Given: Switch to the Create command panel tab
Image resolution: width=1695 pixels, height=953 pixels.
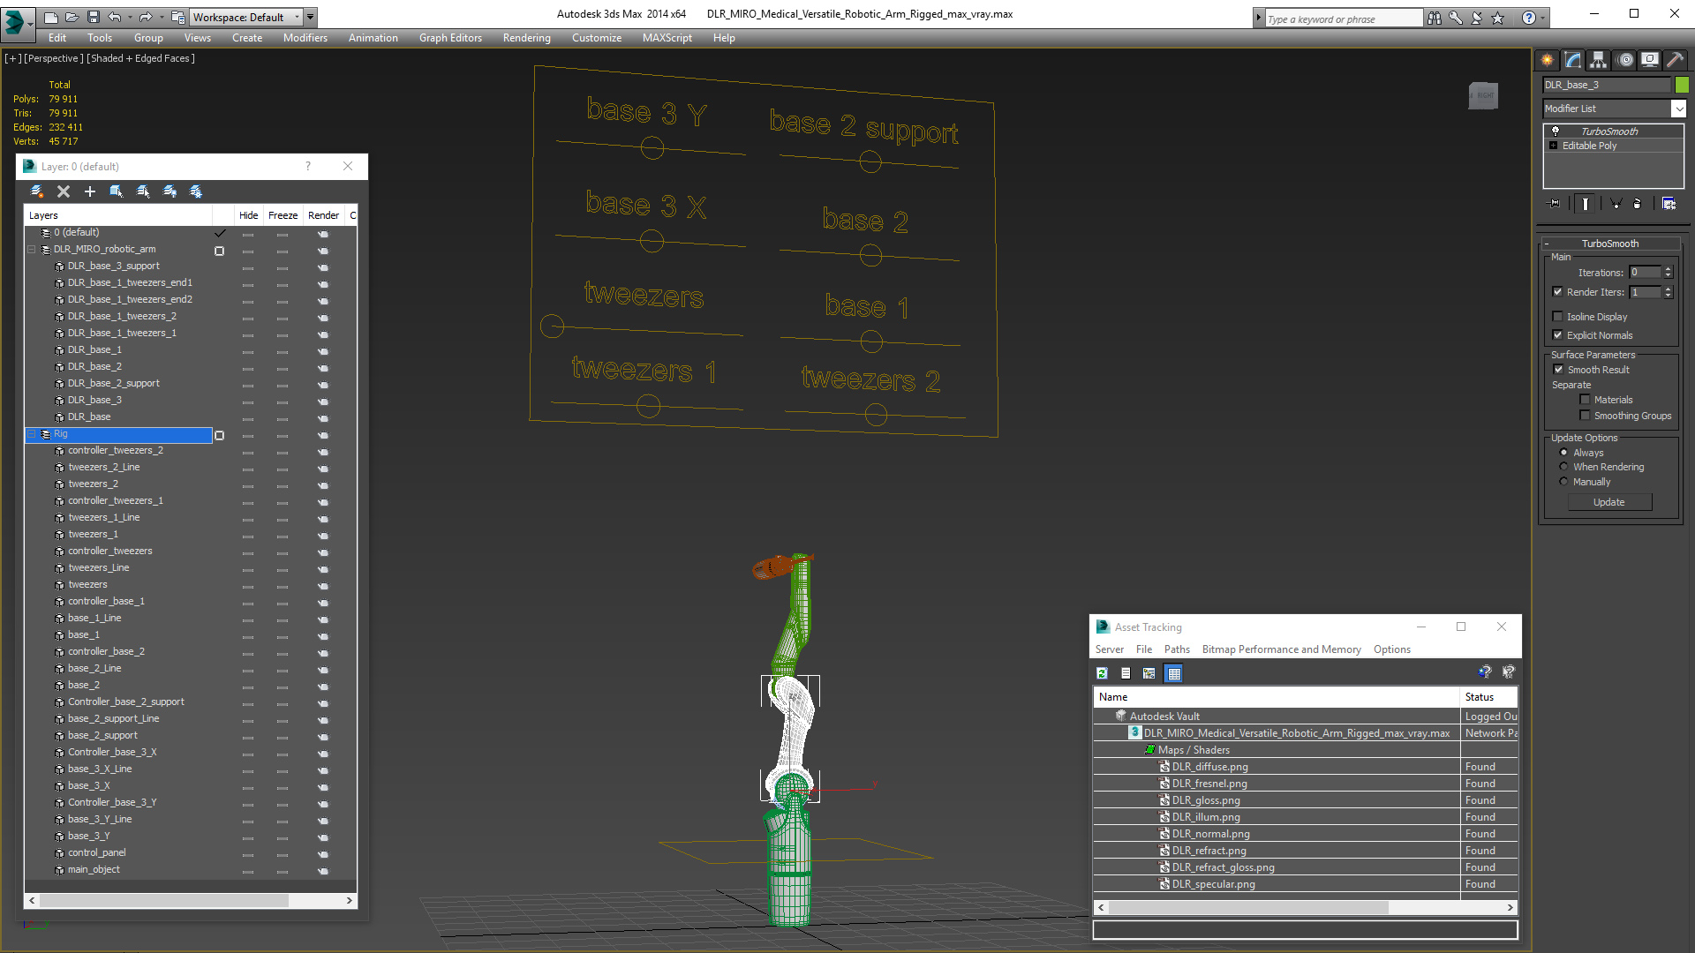Looking at the screenshot, I should pyautogui.click(x=1548, y=60).
